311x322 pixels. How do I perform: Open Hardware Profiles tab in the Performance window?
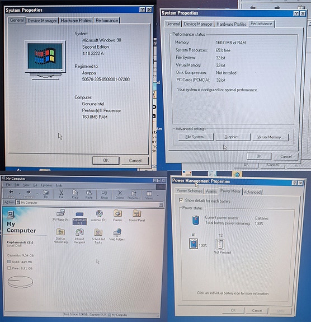click(232, 24)
